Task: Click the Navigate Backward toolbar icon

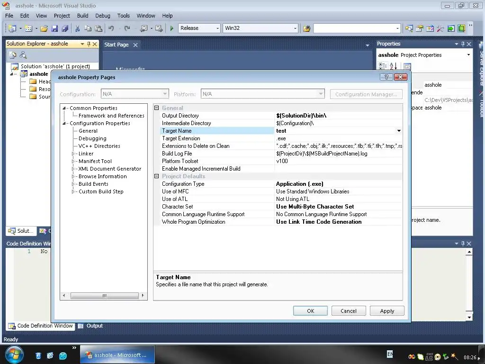Action: pos(144,28)
